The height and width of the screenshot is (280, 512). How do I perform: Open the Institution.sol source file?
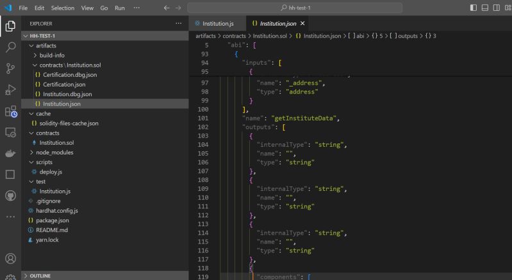tap(105, 143)
